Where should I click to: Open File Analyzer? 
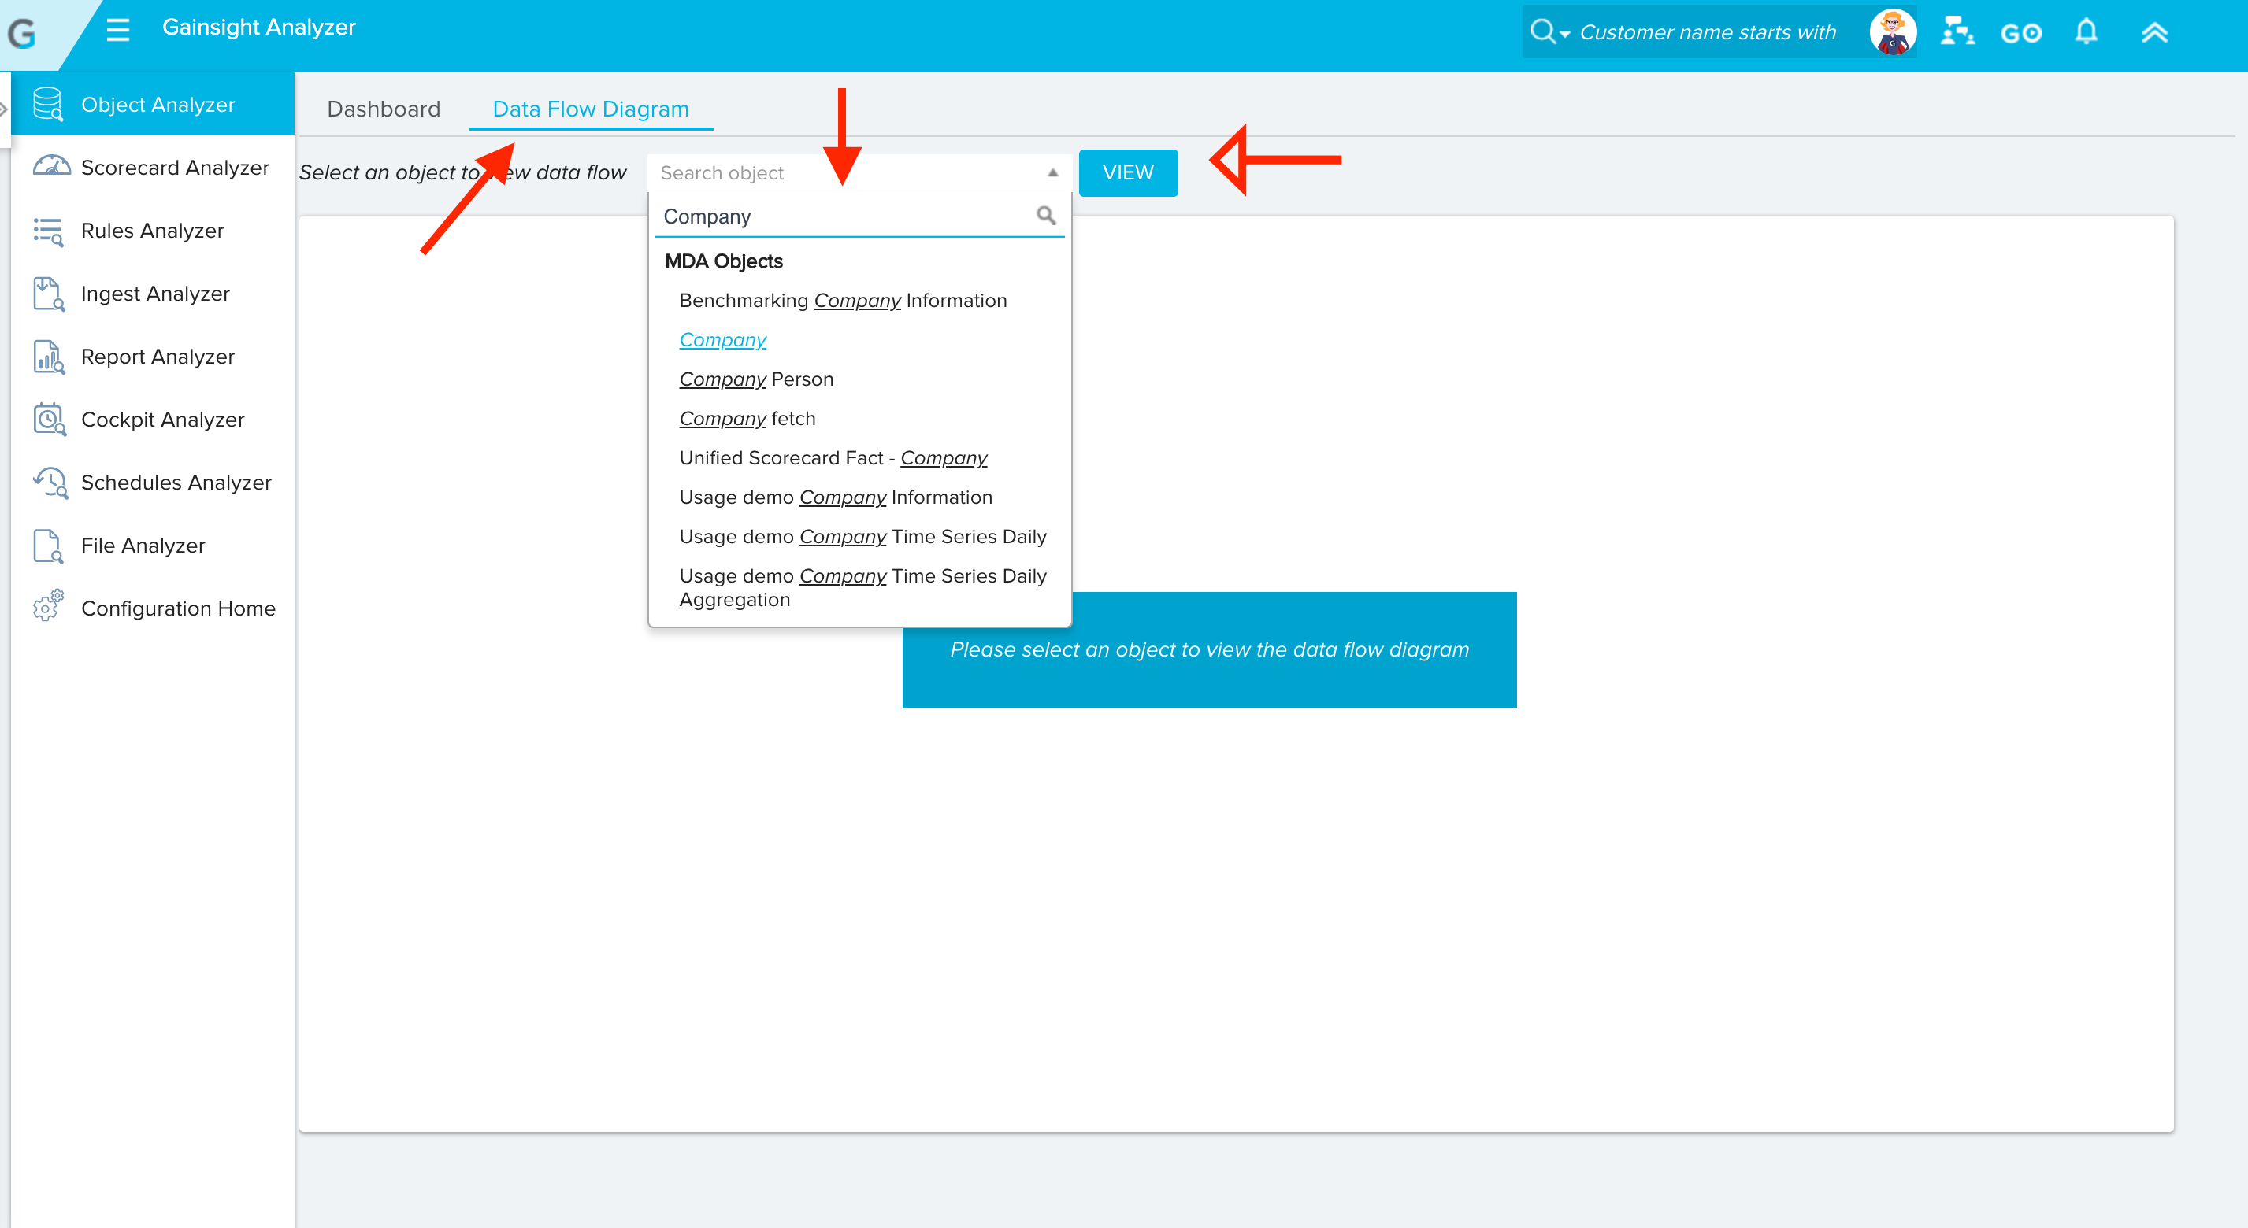click(x=154, y=545)
